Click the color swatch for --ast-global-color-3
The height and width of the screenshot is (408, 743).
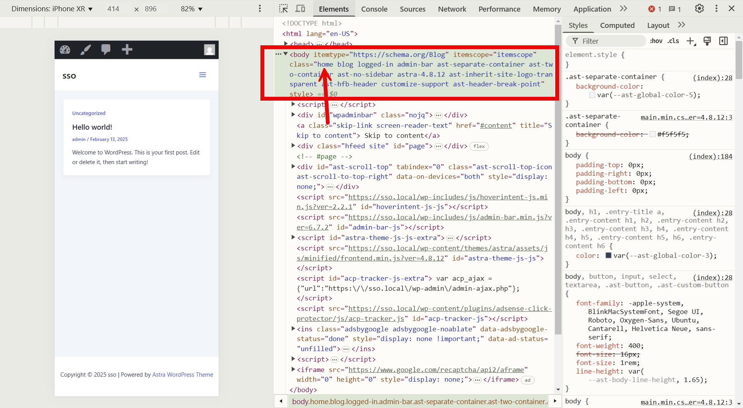coord(608,255)
